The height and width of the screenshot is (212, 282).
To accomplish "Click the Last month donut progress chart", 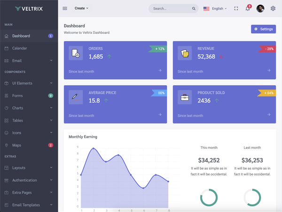I will tap(252, 197).
